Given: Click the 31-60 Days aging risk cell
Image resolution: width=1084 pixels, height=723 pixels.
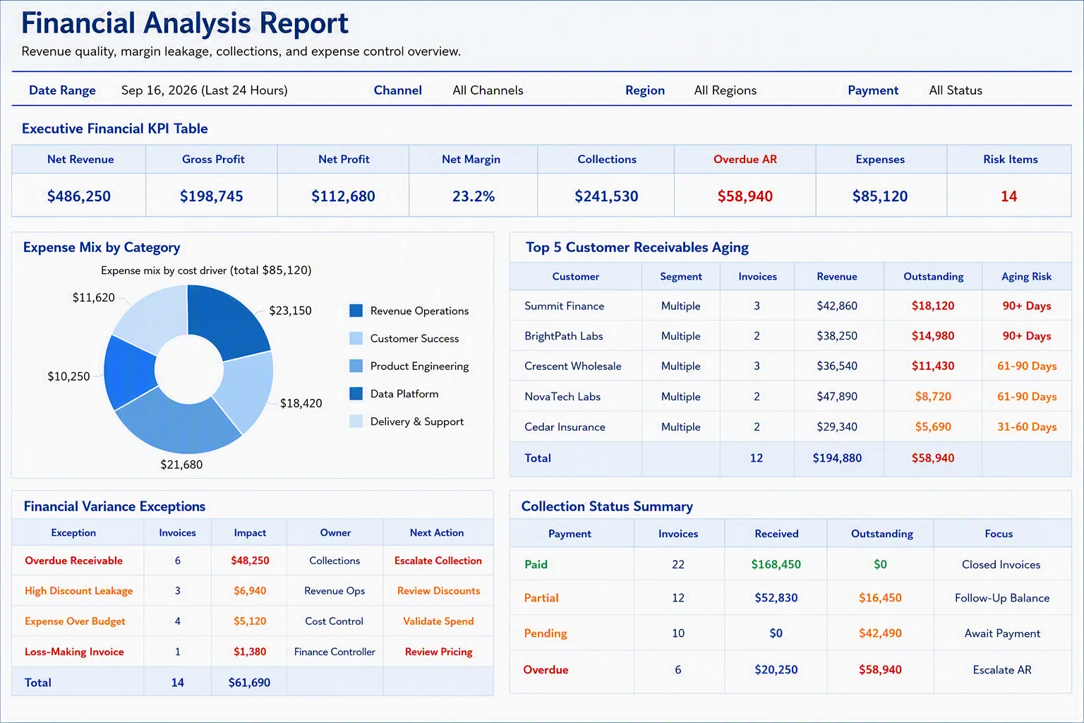Looking at the screenshot, I should coord(1027,426).
